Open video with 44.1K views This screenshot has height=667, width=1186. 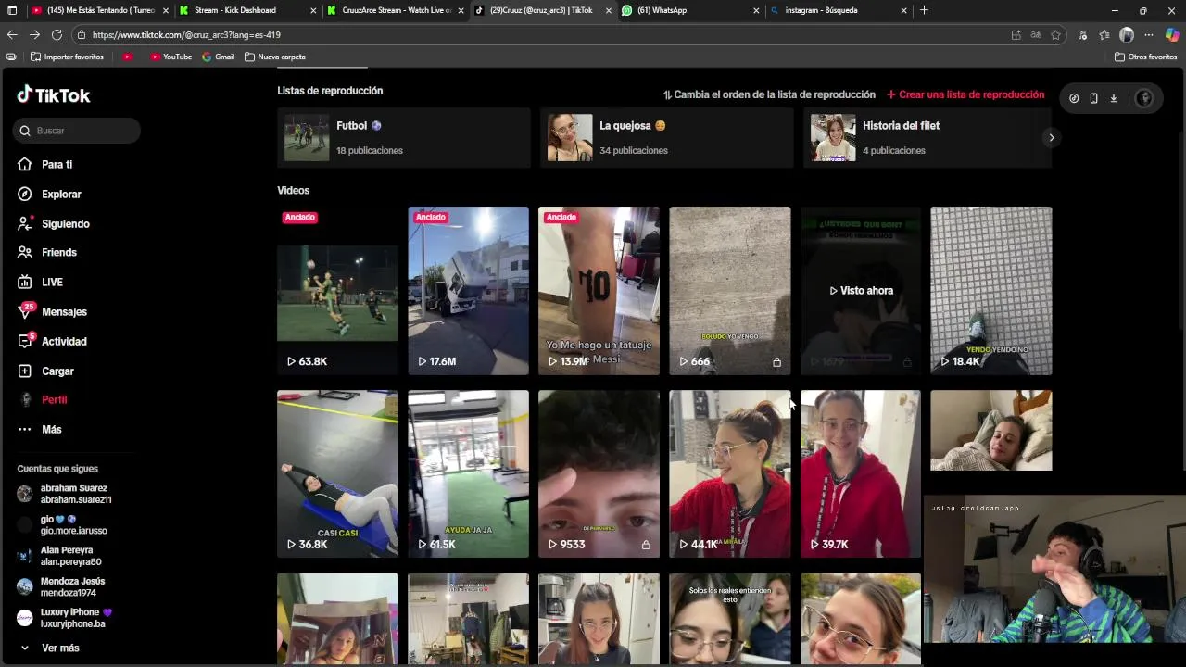coord(729,473)
